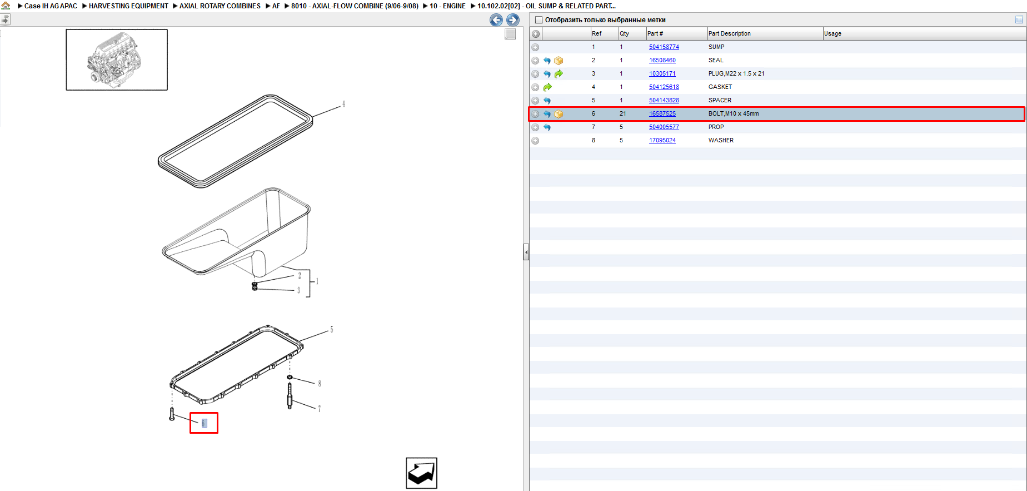
Task: Select callout 2 near drain seal
Action: coord(300,275)
